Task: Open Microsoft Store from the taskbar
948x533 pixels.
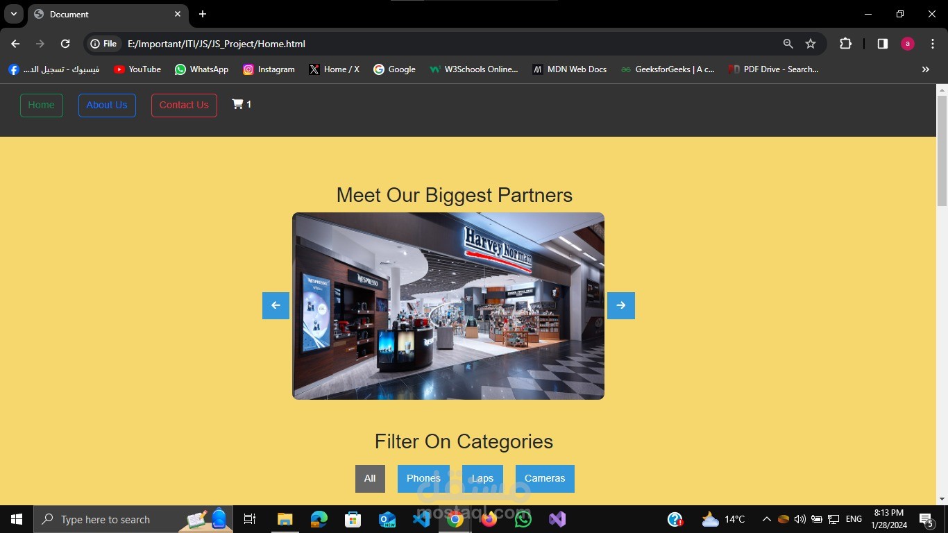Action: (353, 519)
